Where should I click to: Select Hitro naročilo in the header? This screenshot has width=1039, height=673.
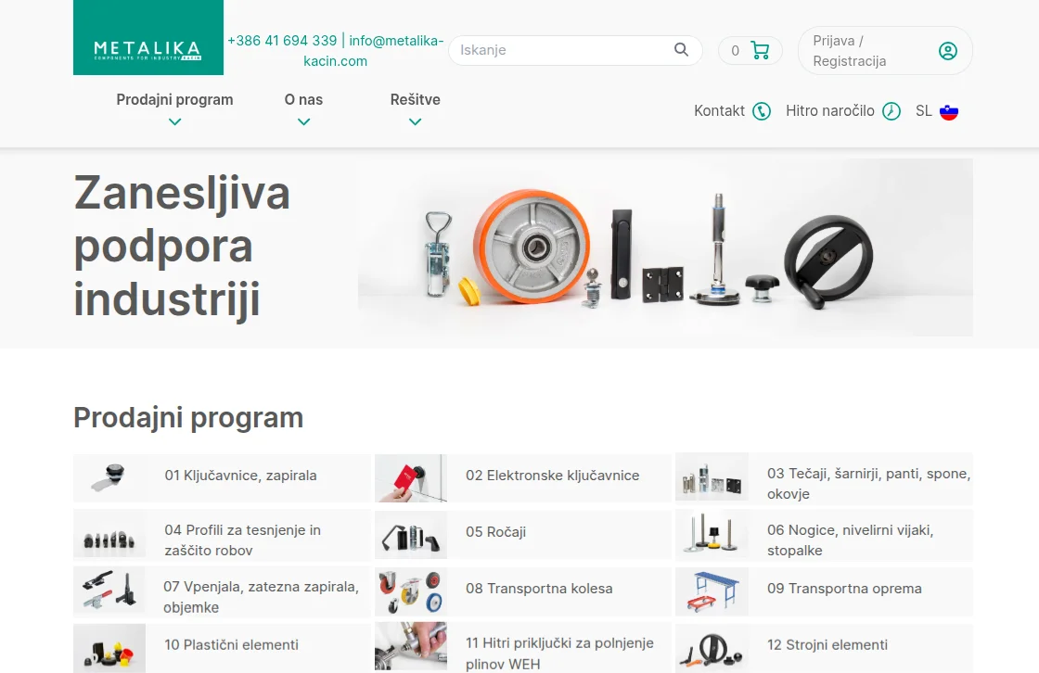click(x=830, y=110)
